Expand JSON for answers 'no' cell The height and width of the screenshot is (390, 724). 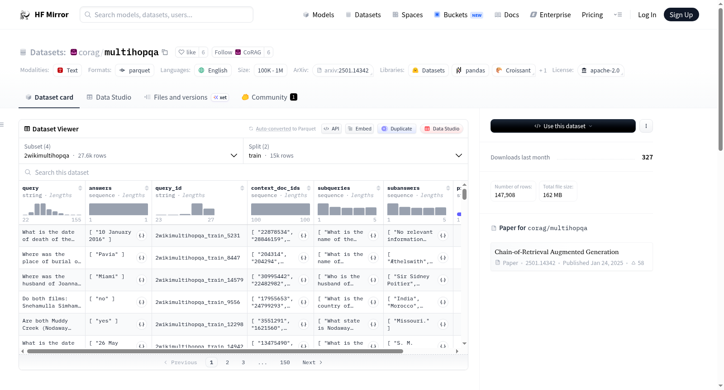click(x=142, y=302)
